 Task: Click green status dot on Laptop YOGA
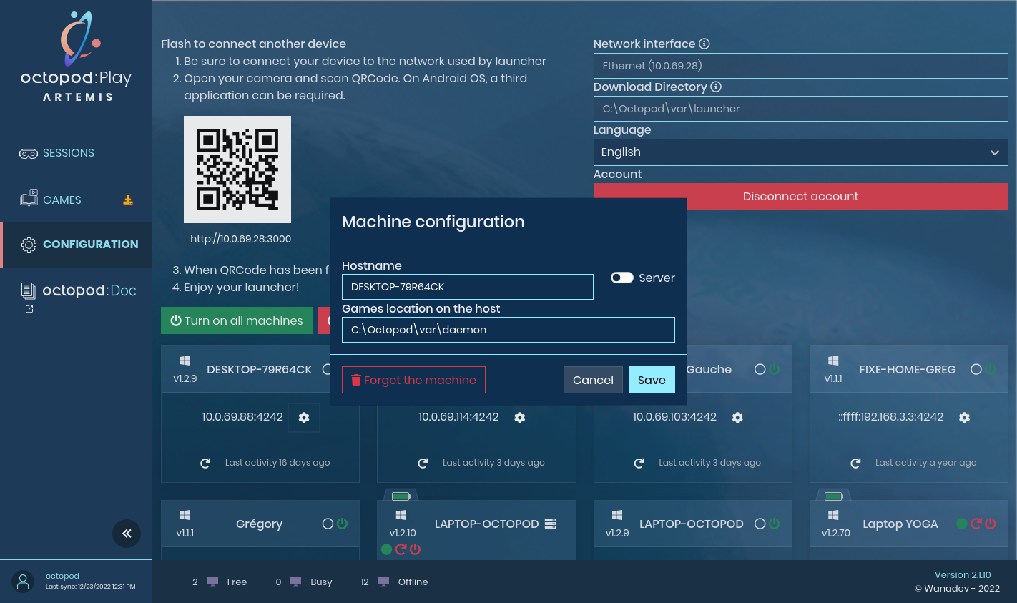coord(962,524)
